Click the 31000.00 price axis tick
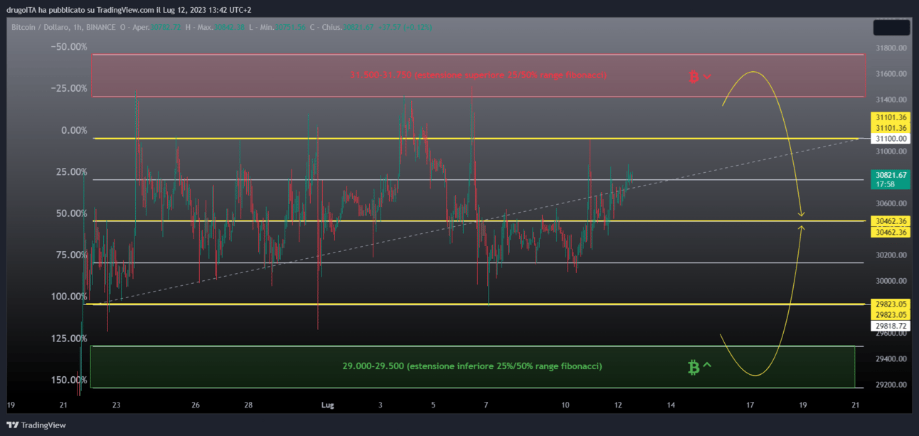Image resolution: width=919 pixels, height=436 pixels. coord(891,151)
